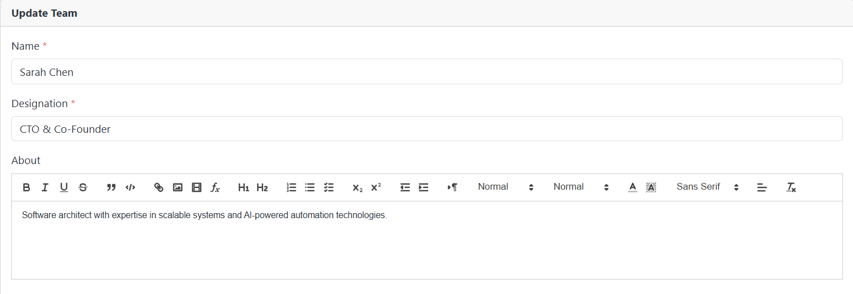
Task: Insert a formula
Action: pyautogui.click(x=215, y=187)
